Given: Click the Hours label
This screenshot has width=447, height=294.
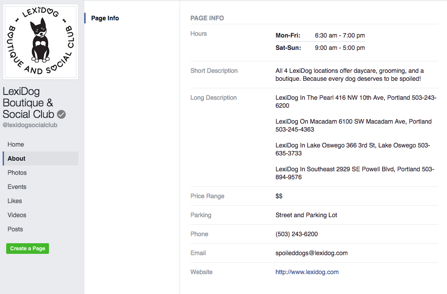Looking at the screenshot, I should pyautogui.click(x=199, y=34).
